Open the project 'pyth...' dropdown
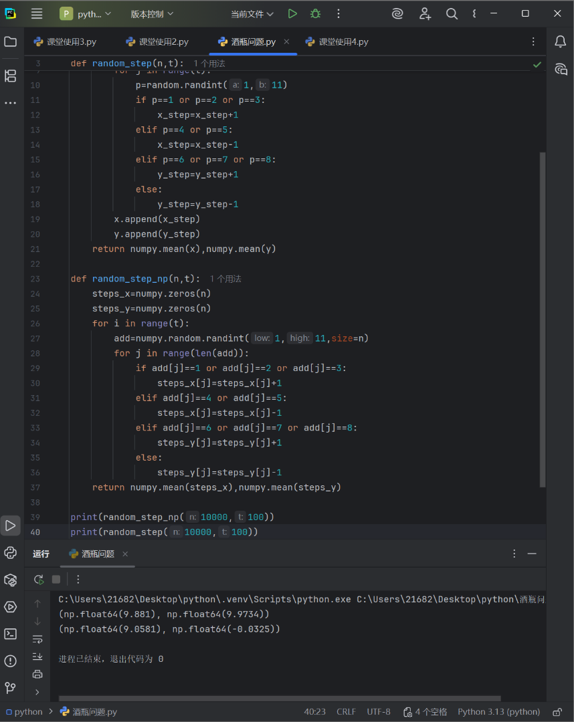The width and height of the screenshot is (574, 722). pyautogui.click(x=86, y=14)
